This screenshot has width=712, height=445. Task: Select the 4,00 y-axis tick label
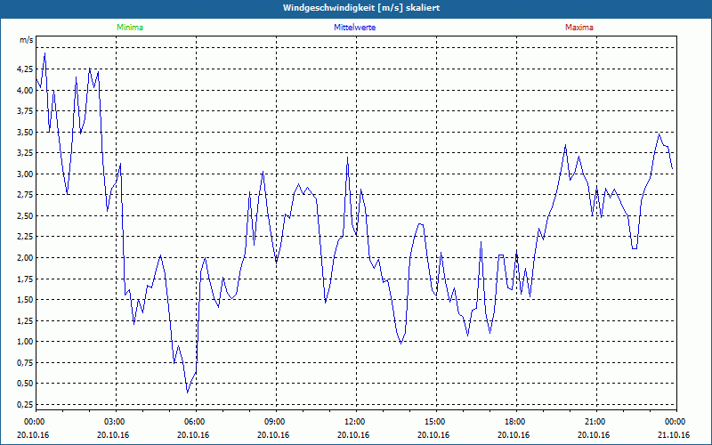(x=26, y=91)
